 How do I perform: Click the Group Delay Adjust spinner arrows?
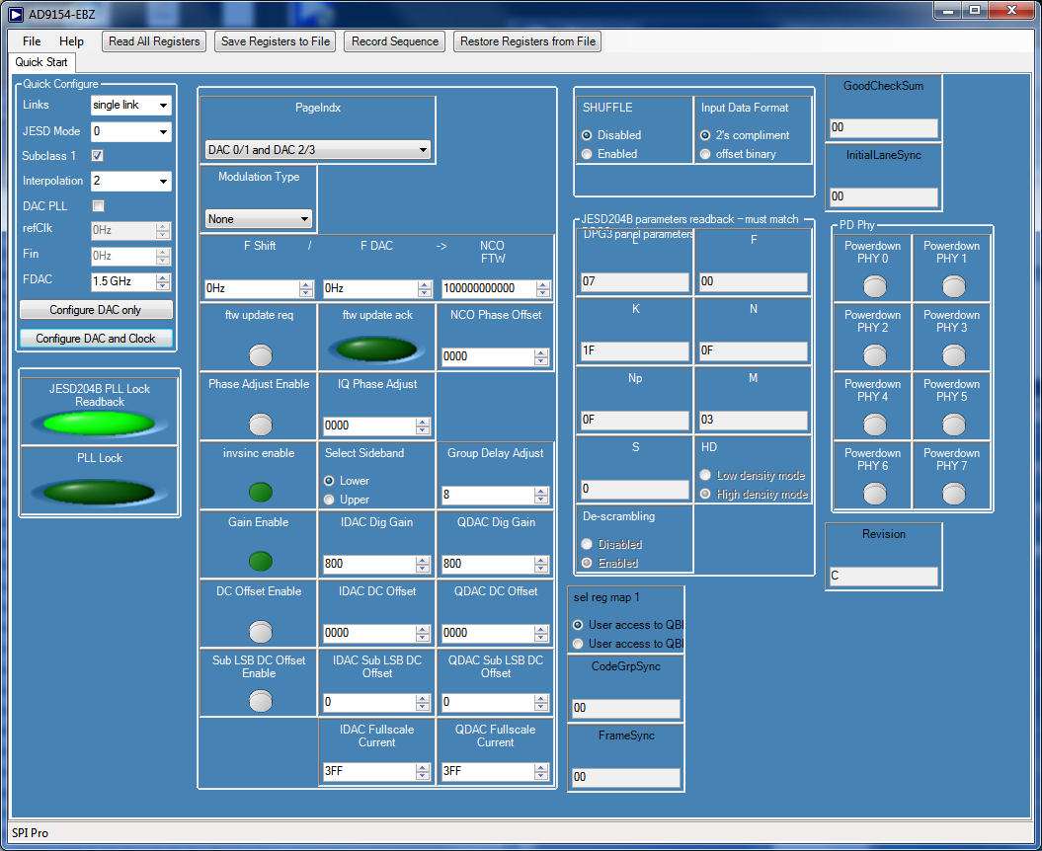(541, 495)
